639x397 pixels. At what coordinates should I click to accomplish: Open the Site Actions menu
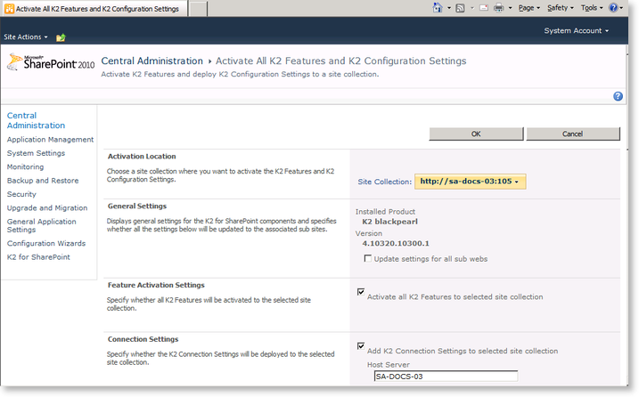pyautogui.click(x=26, y=37)
